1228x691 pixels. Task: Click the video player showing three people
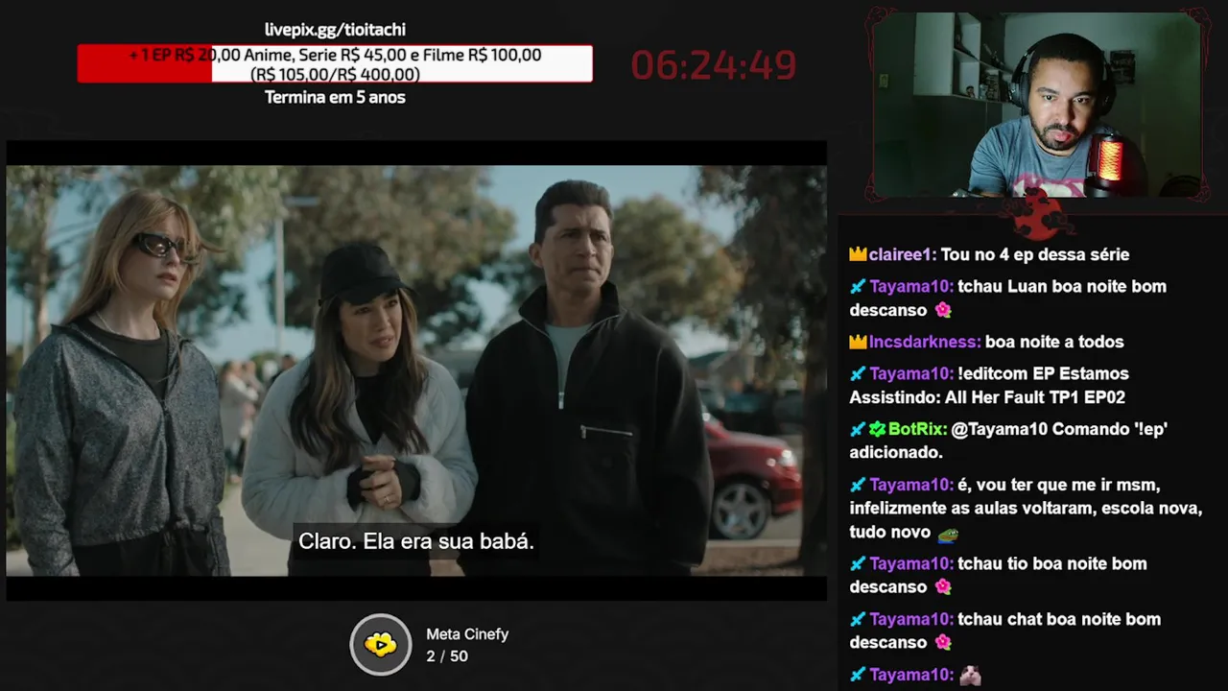tap(416, 371)
